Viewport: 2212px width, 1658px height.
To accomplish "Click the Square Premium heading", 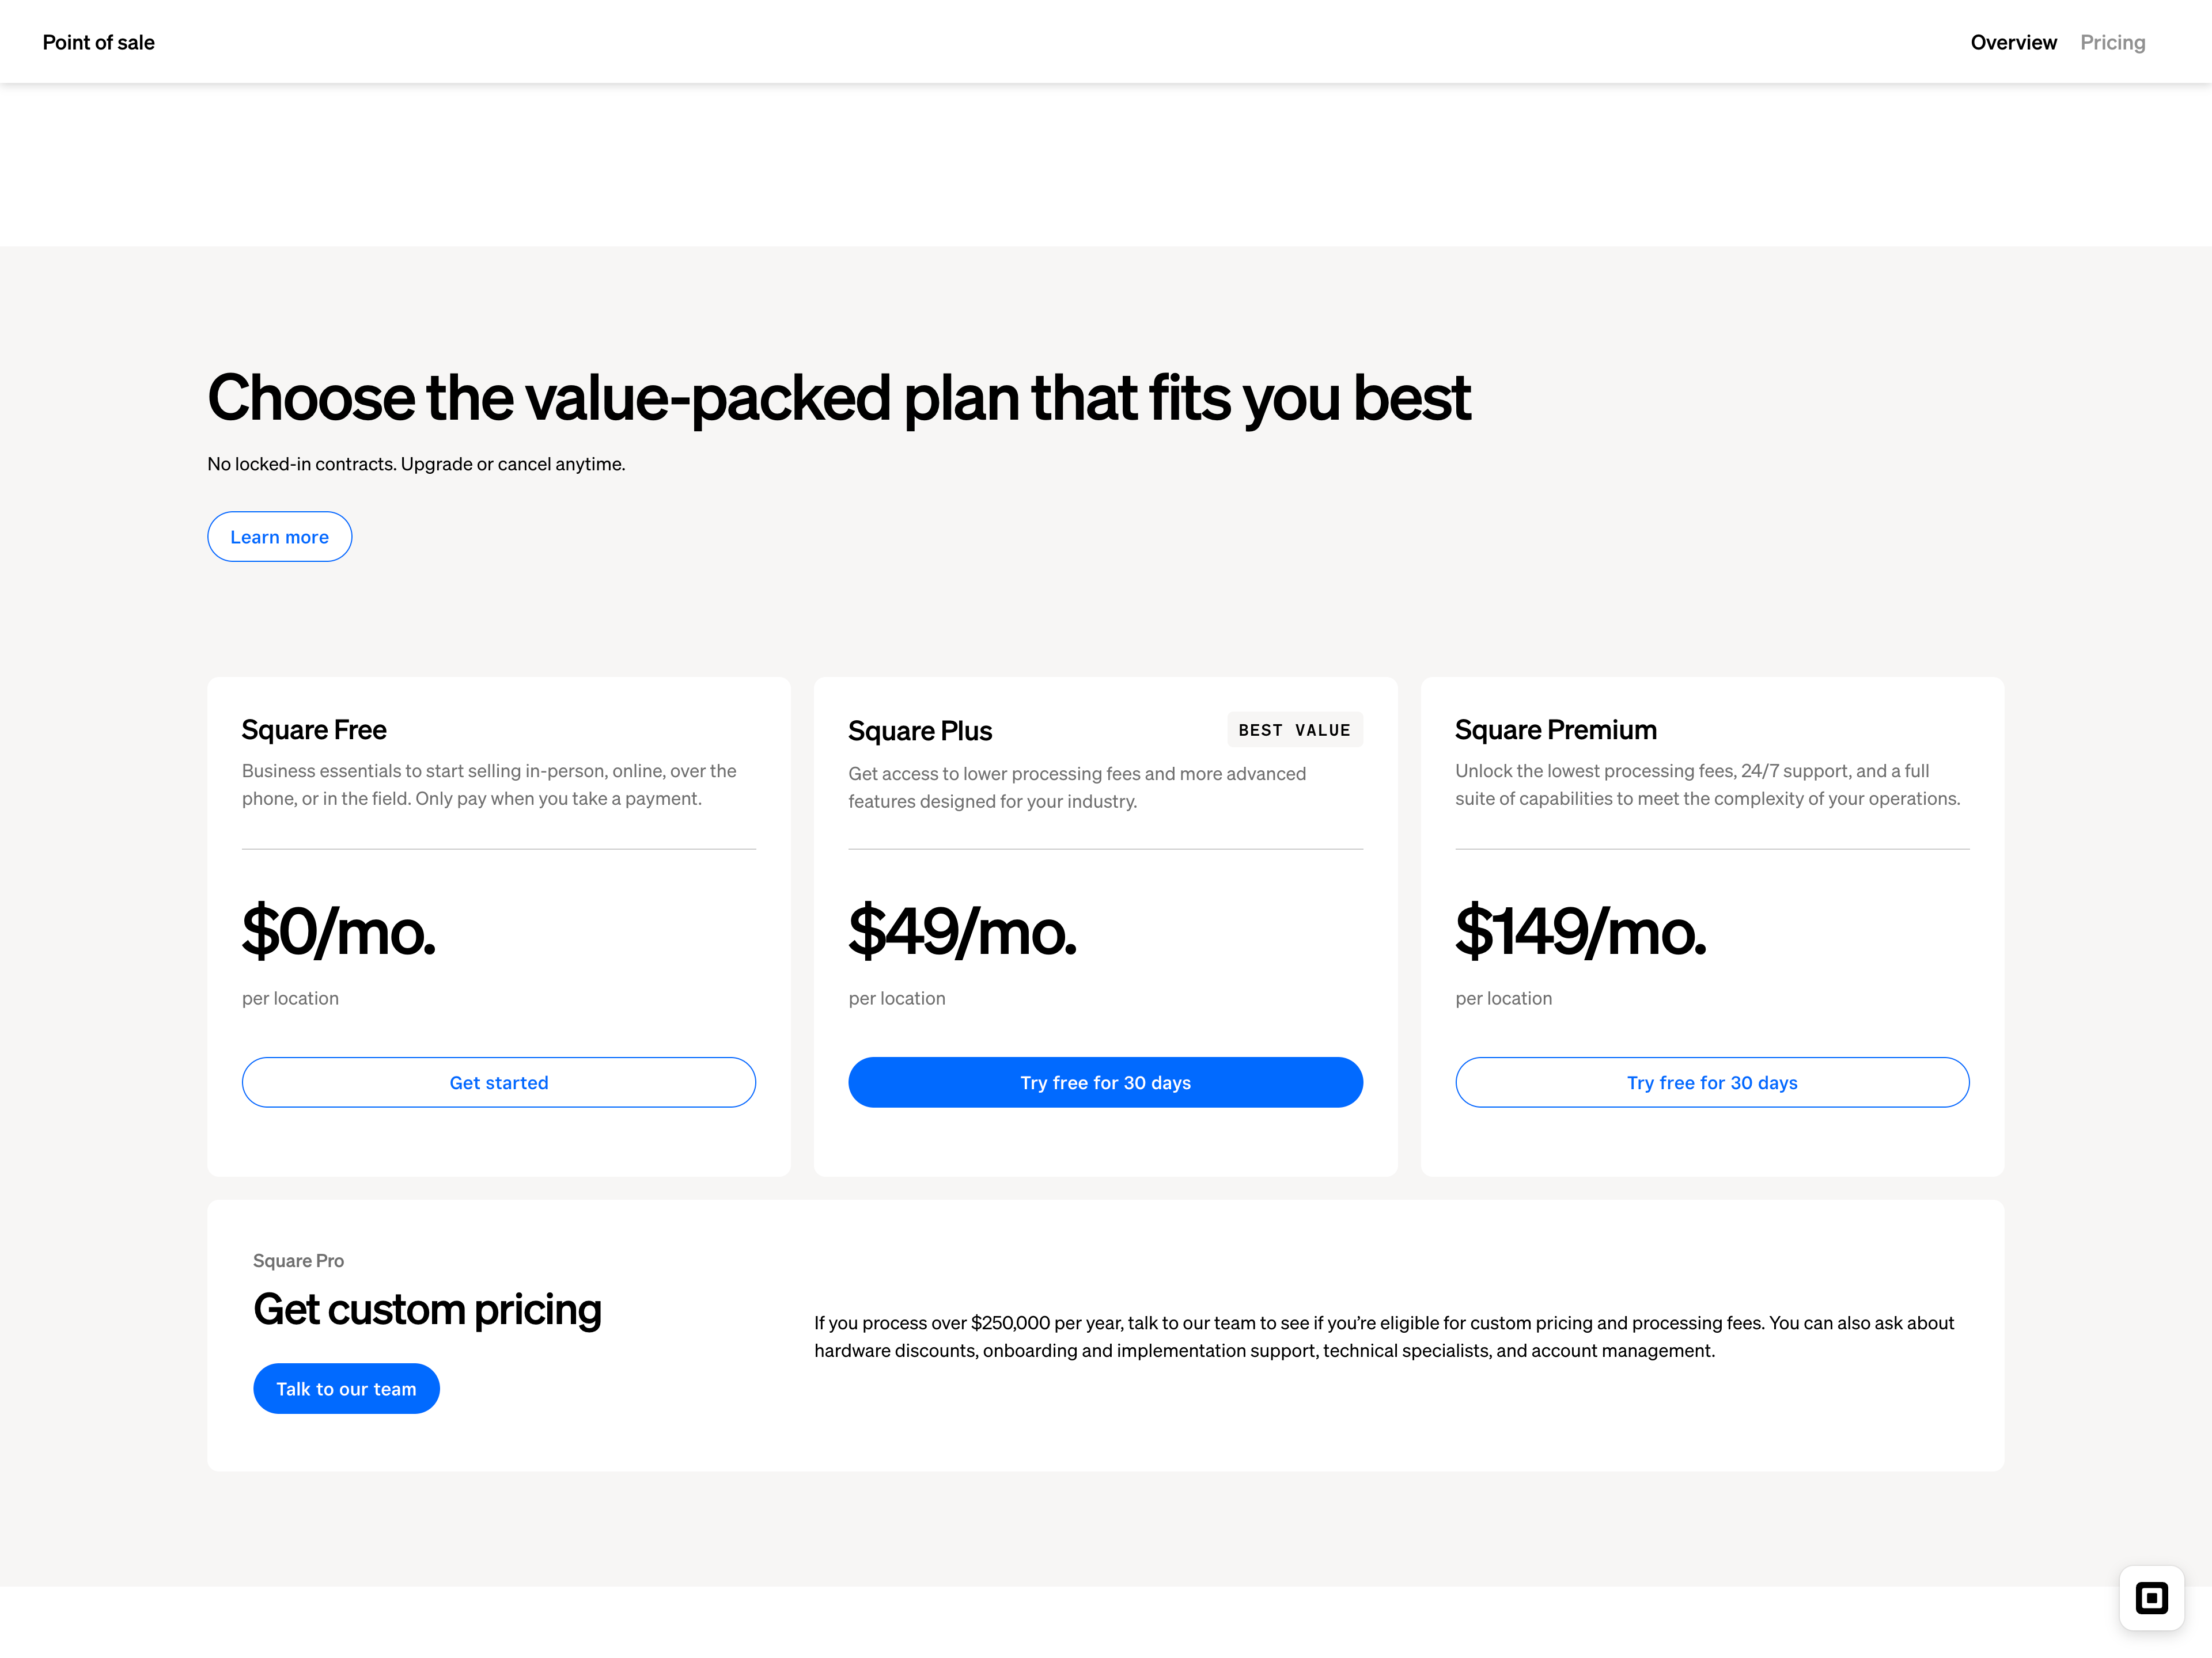I will pyautogui.click(x=1555, y=729).
